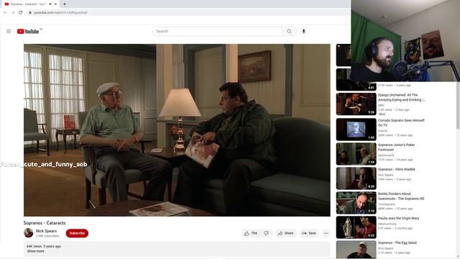Click title Corrado Soprano Sees Himself On TV
Image resolution: width=460 pixels, height=259 pixels.
tap(401, 123)
